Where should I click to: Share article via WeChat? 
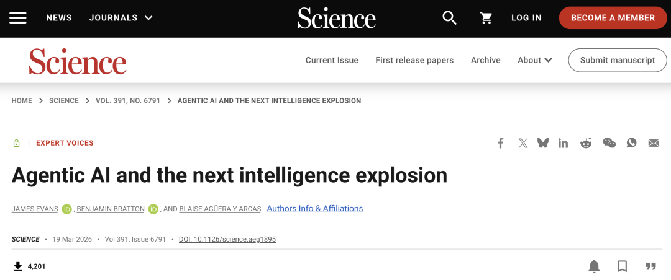(609, 143)
